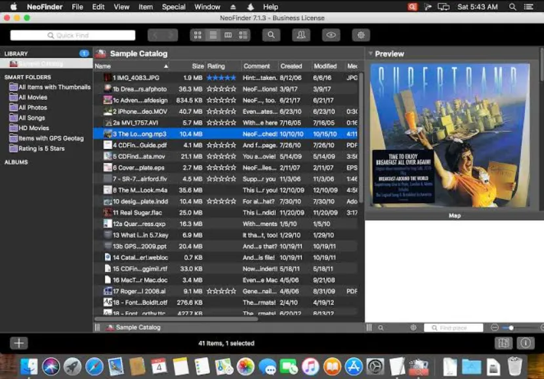Screen dimensions: 544x379
Task: Switch to icon grid view
Action: click(198, 35)
